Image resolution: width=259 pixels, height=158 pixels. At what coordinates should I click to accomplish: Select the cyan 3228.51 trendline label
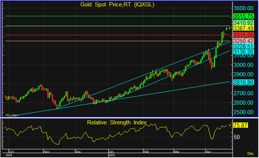pos(243,46)
